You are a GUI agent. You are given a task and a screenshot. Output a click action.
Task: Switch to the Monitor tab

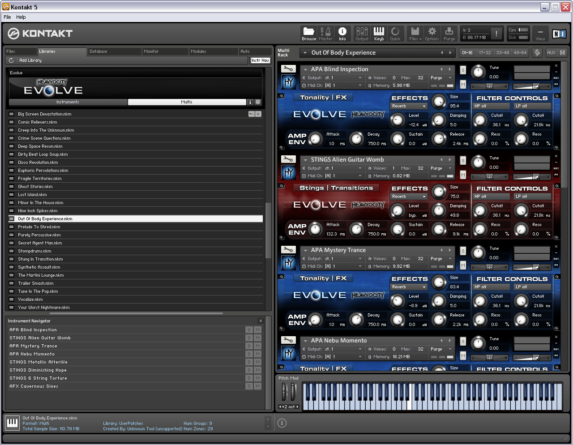click(x=165, y=51)
